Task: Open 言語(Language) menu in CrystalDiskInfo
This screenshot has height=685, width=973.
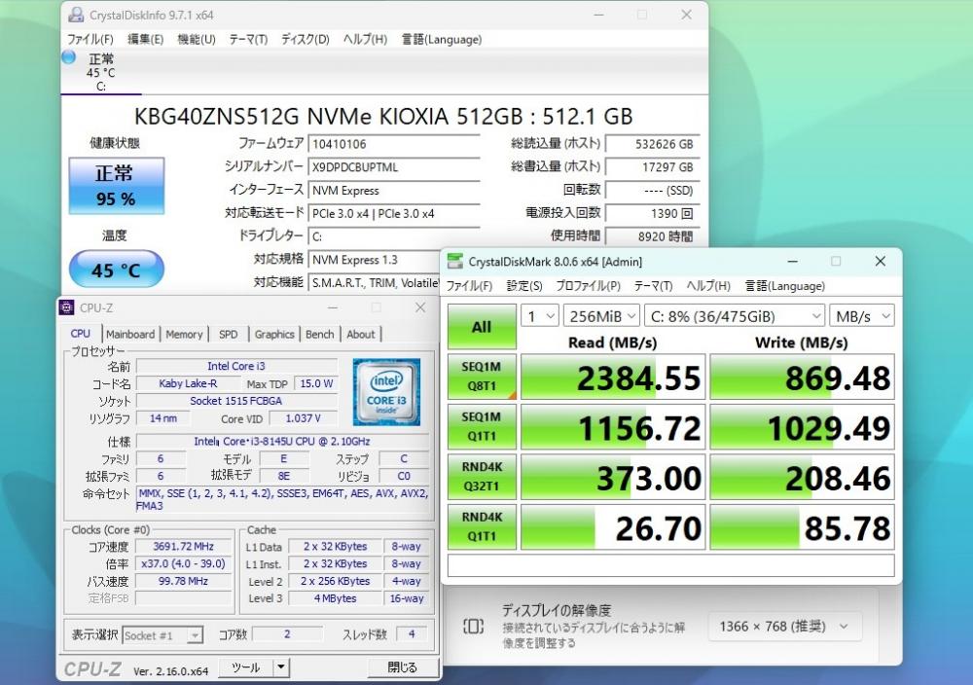Action: tap(441, 39)
